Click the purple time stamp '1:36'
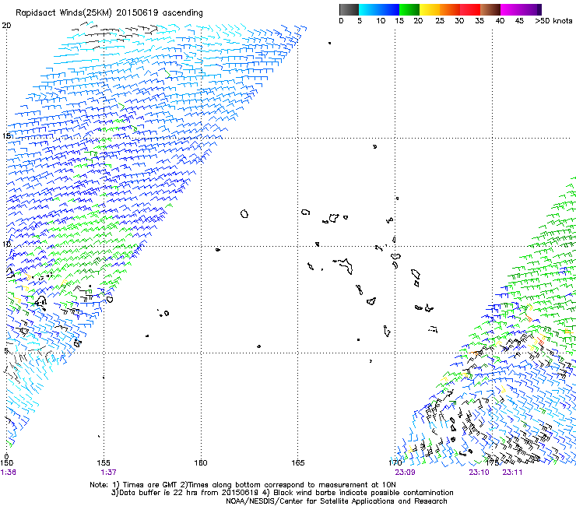This screenshot has width=576, height=506. pyautogui.click(x=8, y=473)
